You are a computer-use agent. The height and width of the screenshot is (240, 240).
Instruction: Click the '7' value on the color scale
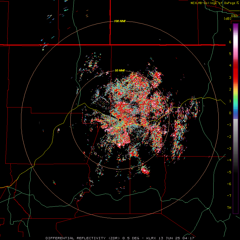coord(230,30)
